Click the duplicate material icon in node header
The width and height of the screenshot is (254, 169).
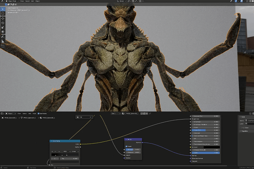pos(144,113)
